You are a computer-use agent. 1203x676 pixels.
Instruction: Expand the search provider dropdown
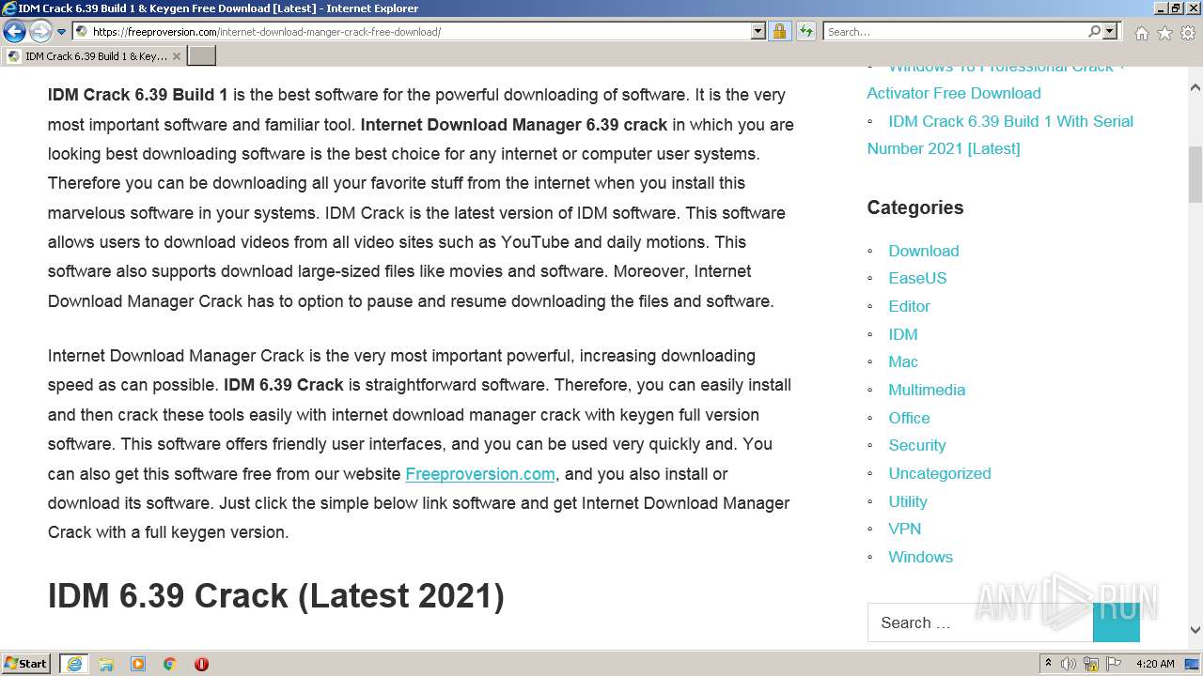pos(1110,31)
